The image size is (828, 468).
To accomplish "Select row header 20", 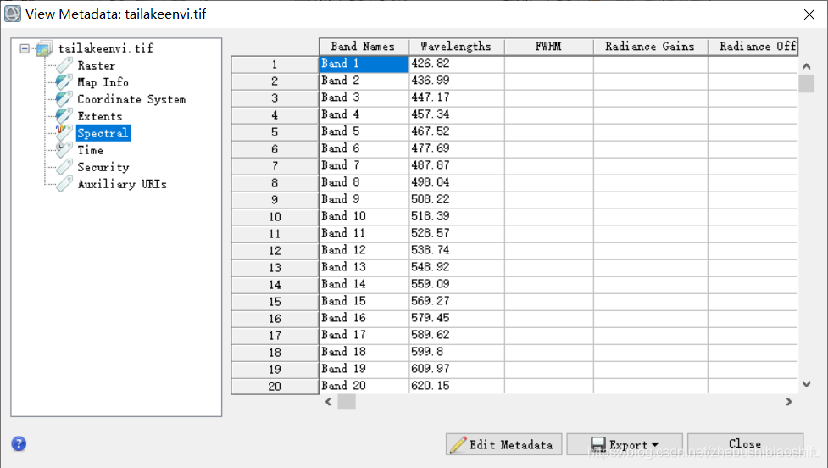I will [275, 386].
